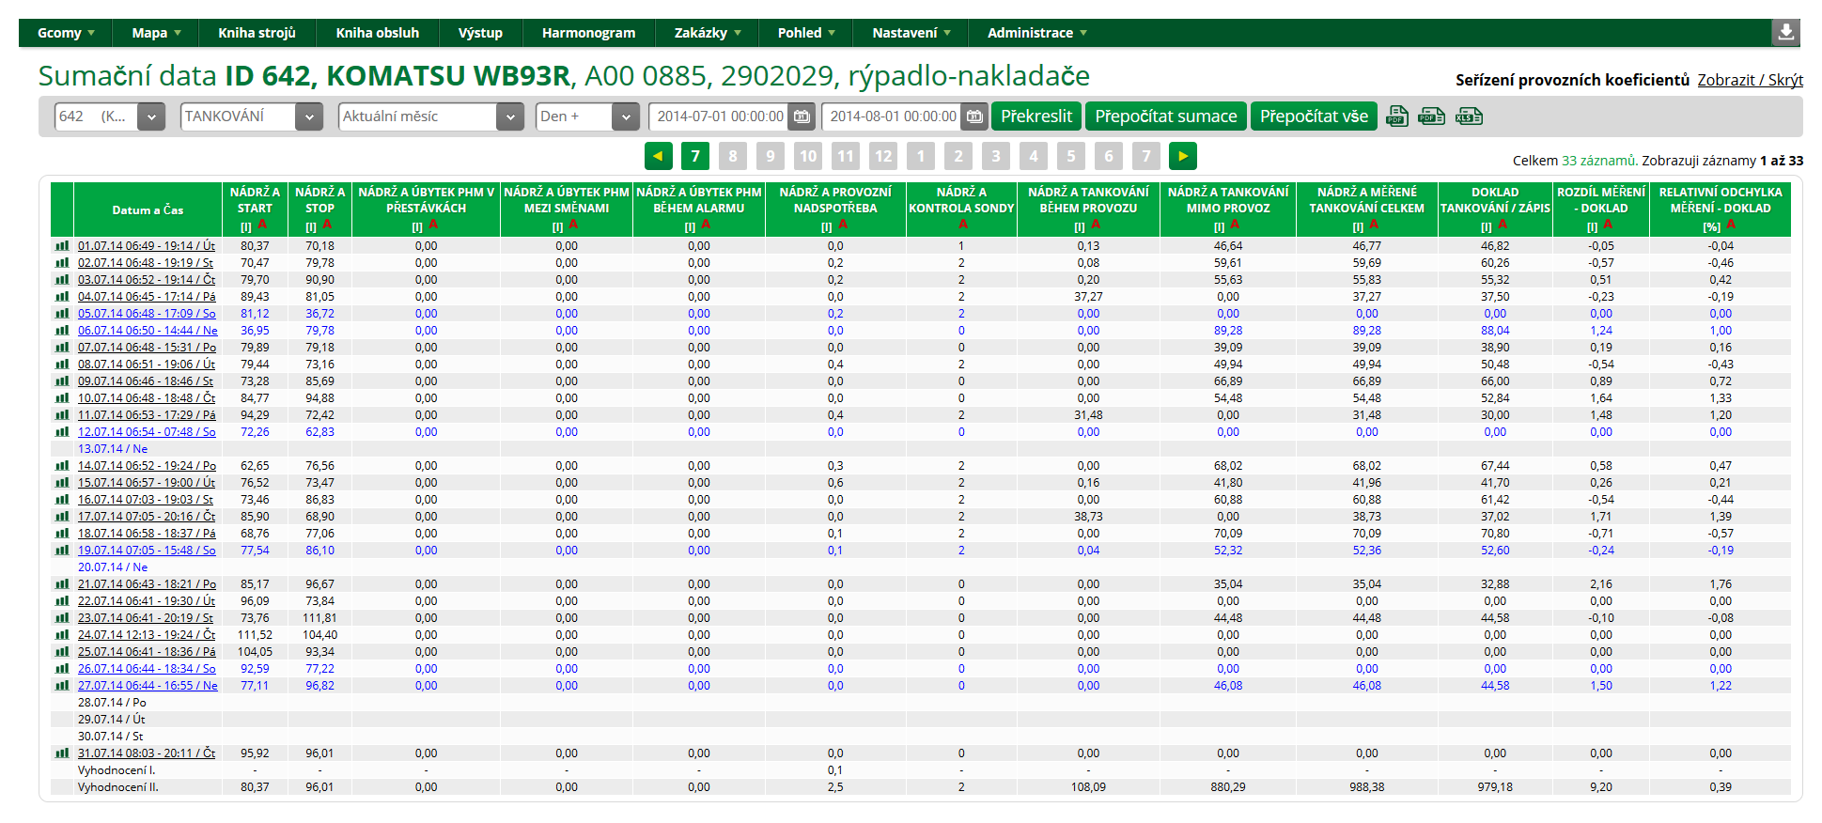Image resolution: width=1822 pixels, height=823 pixels.
Task: Click the Datum a Čas column header
Action: (148, 210)
